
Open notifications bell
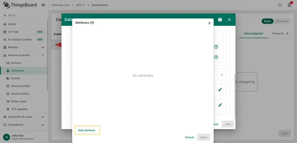coord(289,5)
